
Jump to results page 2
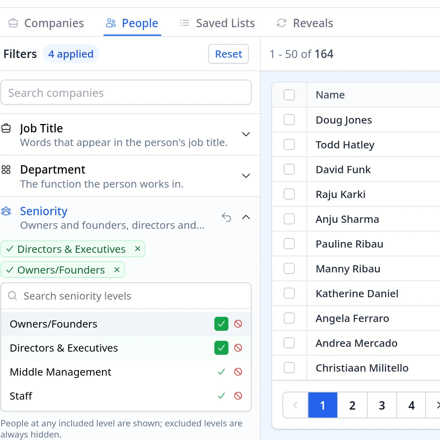[x=352, y=405]
